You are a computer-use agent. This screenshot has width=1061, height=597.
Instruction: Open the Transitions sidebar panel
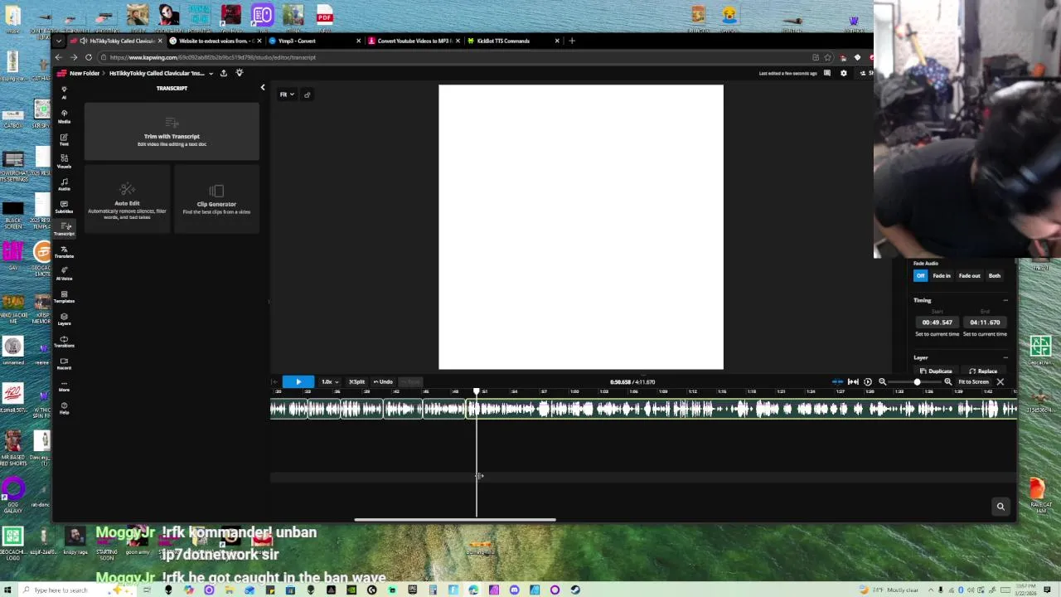coord(64,341)
